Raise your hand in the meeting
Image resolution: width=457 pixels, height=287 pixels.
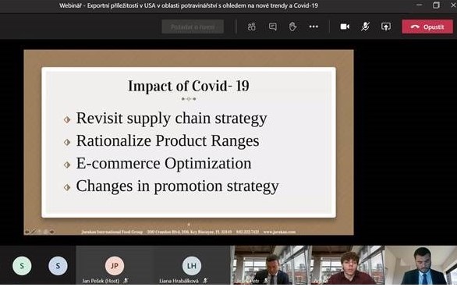[292, 27]
